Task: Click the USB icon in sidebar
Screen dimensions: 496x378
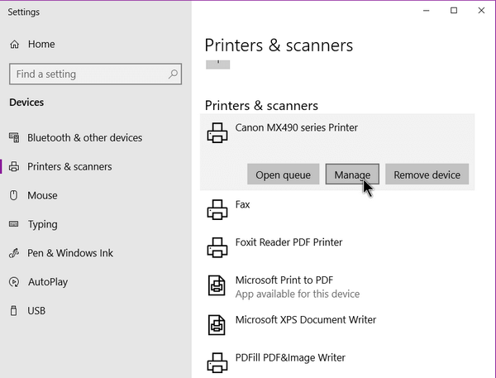Action: (x=13, y=310)
